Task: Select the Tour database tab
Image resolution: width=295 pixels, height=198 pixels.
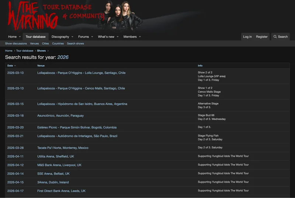Action: coord(35,37)
